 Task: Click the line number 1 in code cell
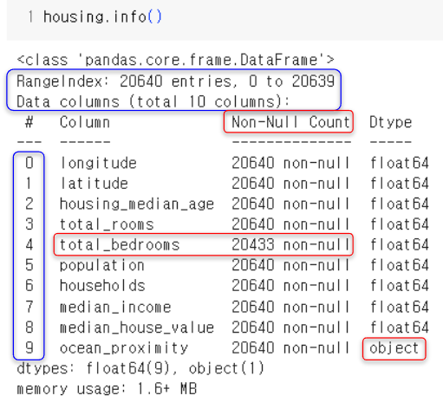coord(30,16)
